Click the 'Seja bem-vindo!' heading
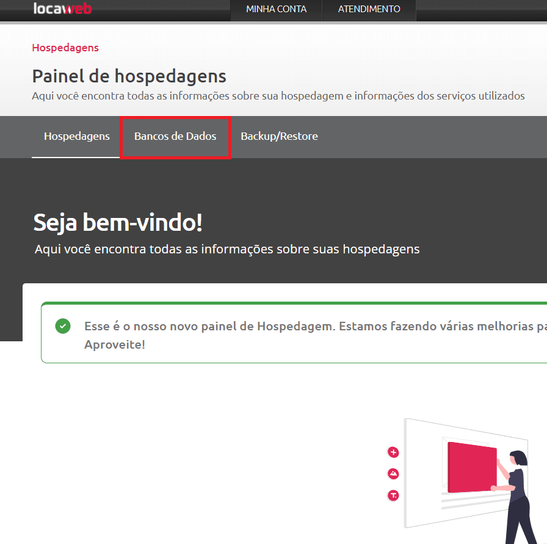 coord(118,223)
